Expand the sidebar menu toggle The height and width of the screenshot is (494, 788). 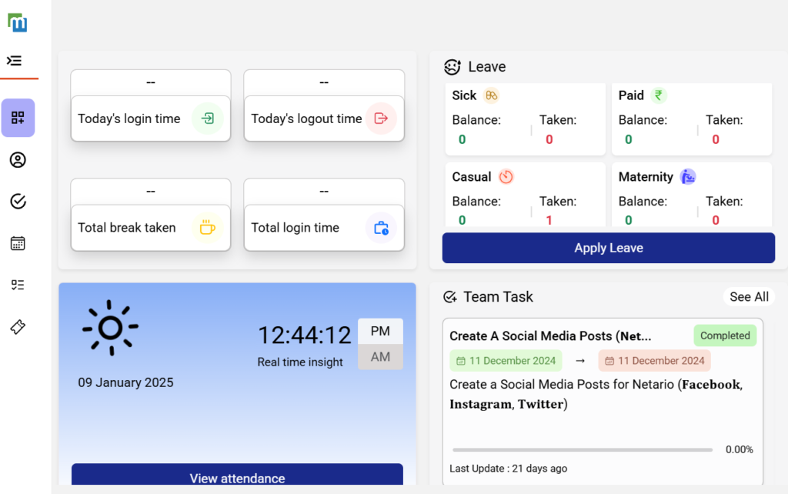click(x=15, y=61)
